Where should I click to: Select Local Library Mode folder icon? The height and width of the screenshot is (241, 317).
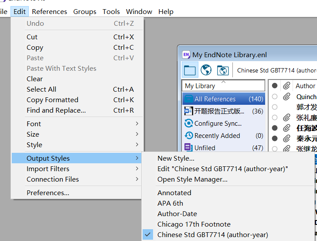190,70
